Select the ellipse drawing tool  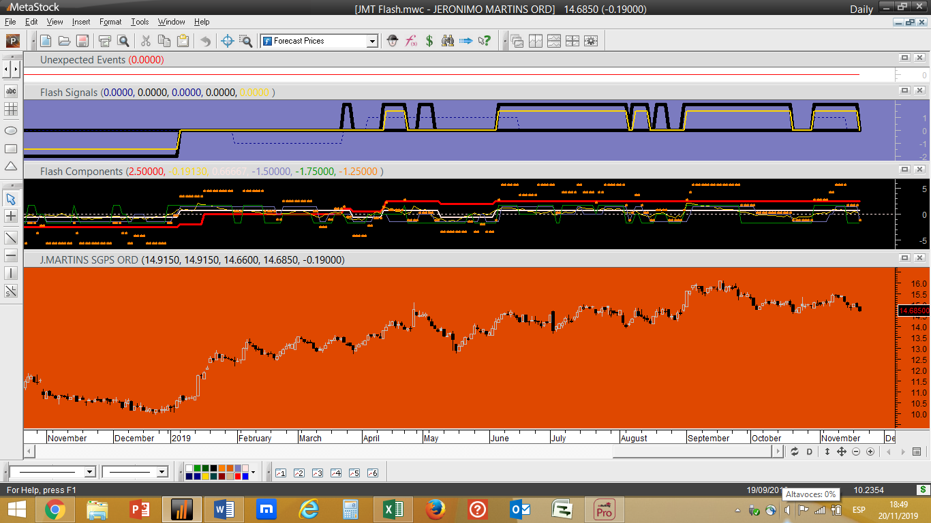coord(11,130)
